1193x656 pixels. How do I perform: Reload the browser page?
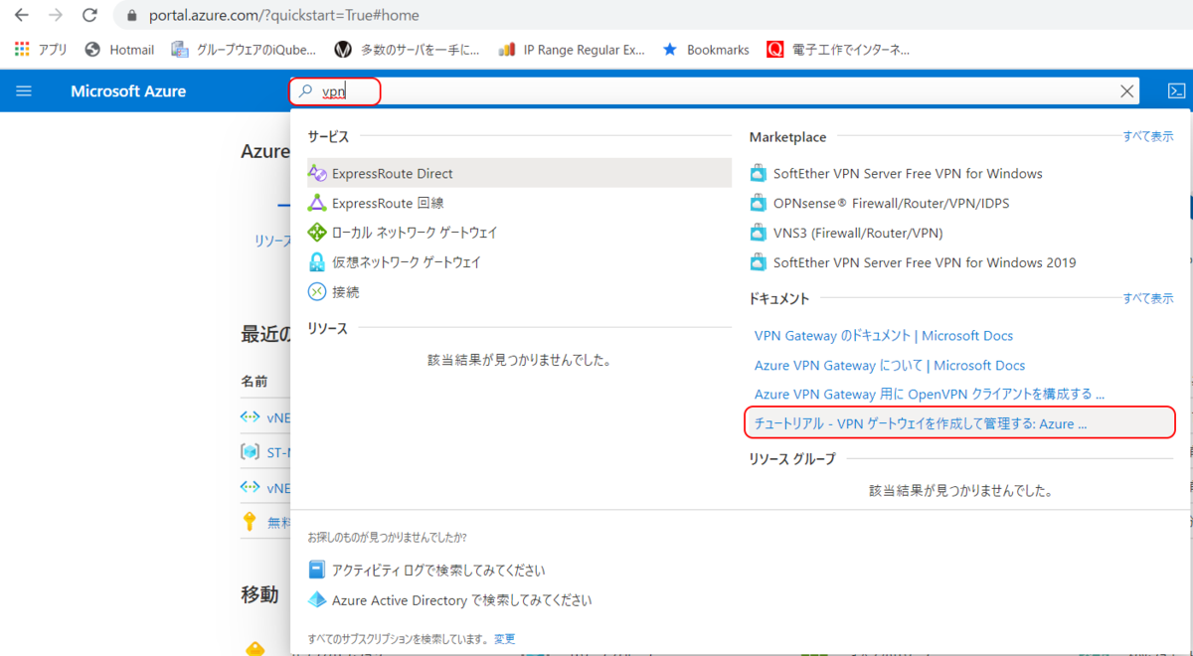(x=89, y=16)
